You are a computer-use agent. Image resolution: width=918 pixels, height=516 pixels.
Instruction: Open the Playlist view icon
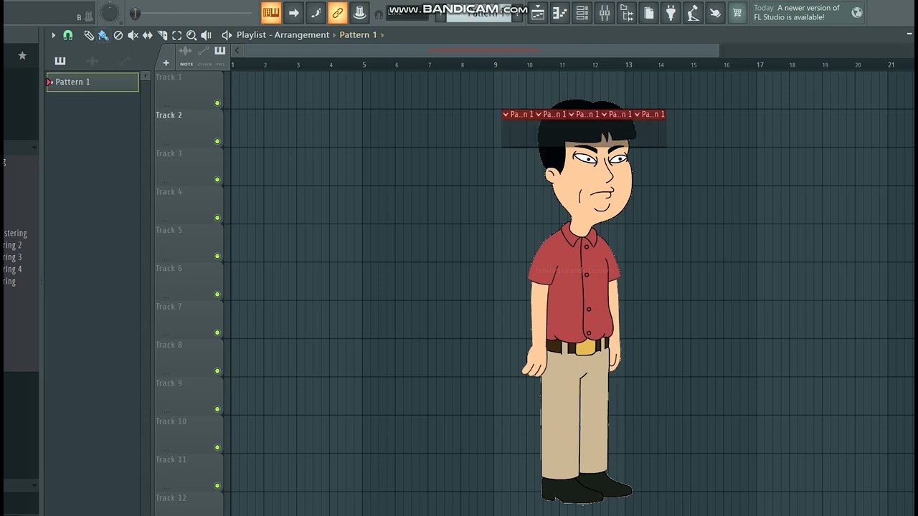coord(538,12)
